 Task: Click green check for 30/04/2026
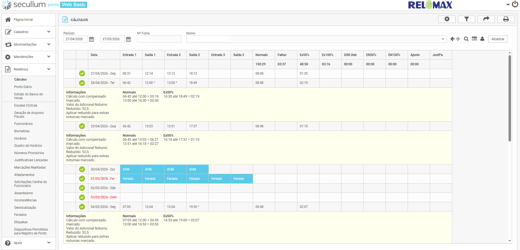pyautogui.click(x=82, y=169)
